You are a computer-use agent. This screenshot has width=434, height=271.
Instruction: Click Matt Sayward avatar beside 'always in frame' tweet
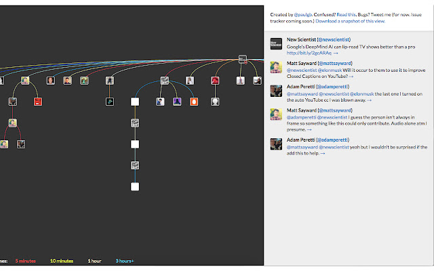276,114
